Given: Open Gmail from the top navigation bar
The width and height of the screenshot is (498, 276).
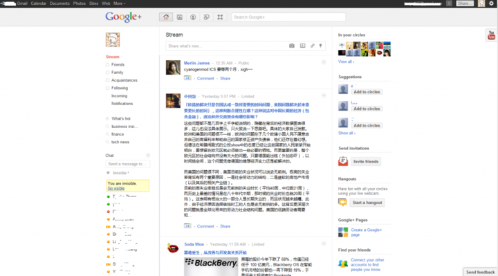Looking at the screenshot, I should pyautogui.click(x=22, y=3).
